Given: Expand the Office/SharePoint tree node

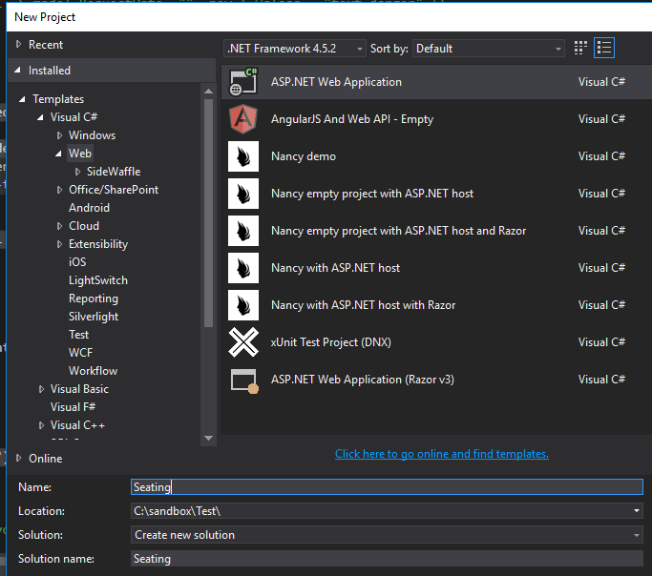Looking at the screenshot, I should coord(59,190).
